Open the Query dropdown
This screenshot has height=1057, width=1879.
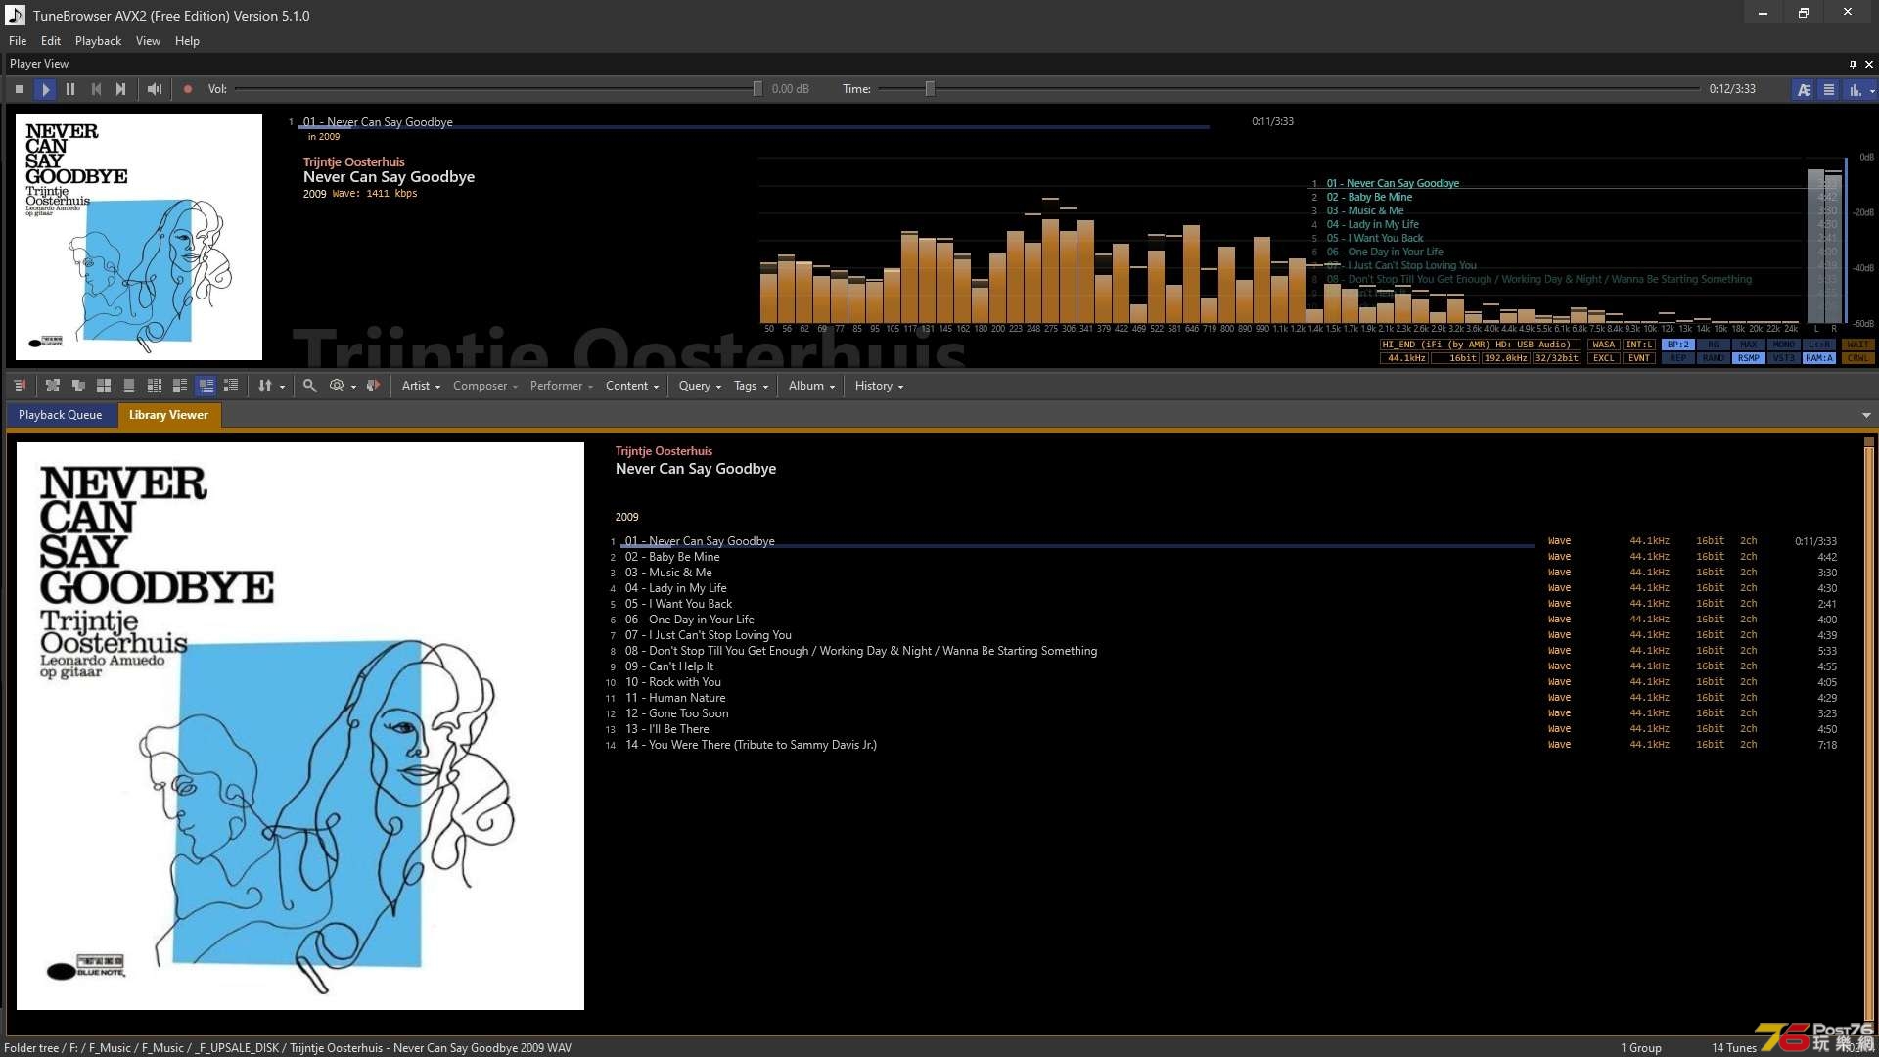(700, 386)
